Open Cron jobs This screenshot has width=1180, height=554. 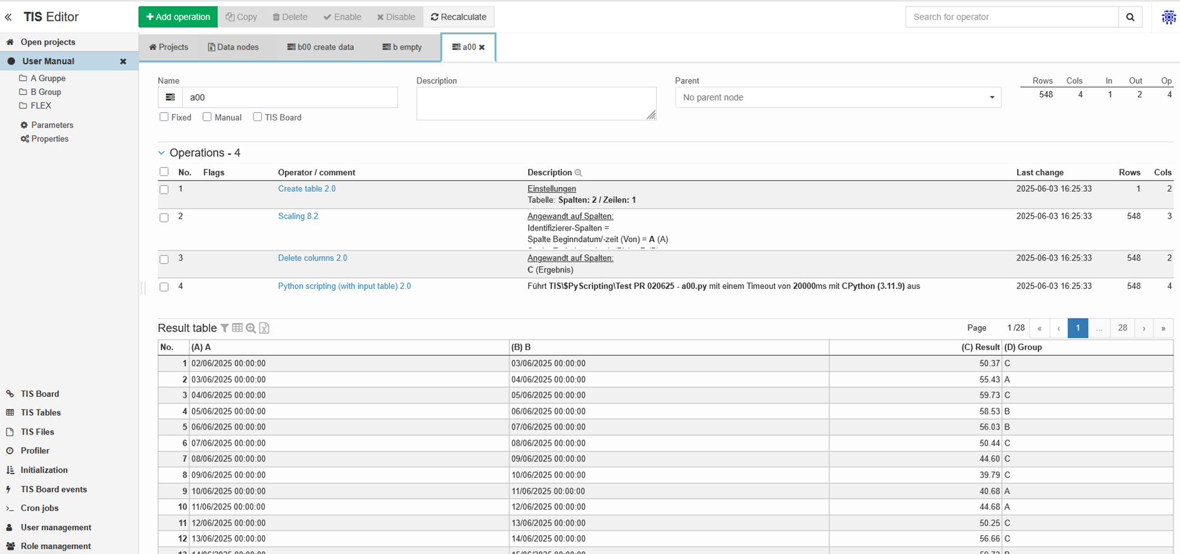(40, 508)
